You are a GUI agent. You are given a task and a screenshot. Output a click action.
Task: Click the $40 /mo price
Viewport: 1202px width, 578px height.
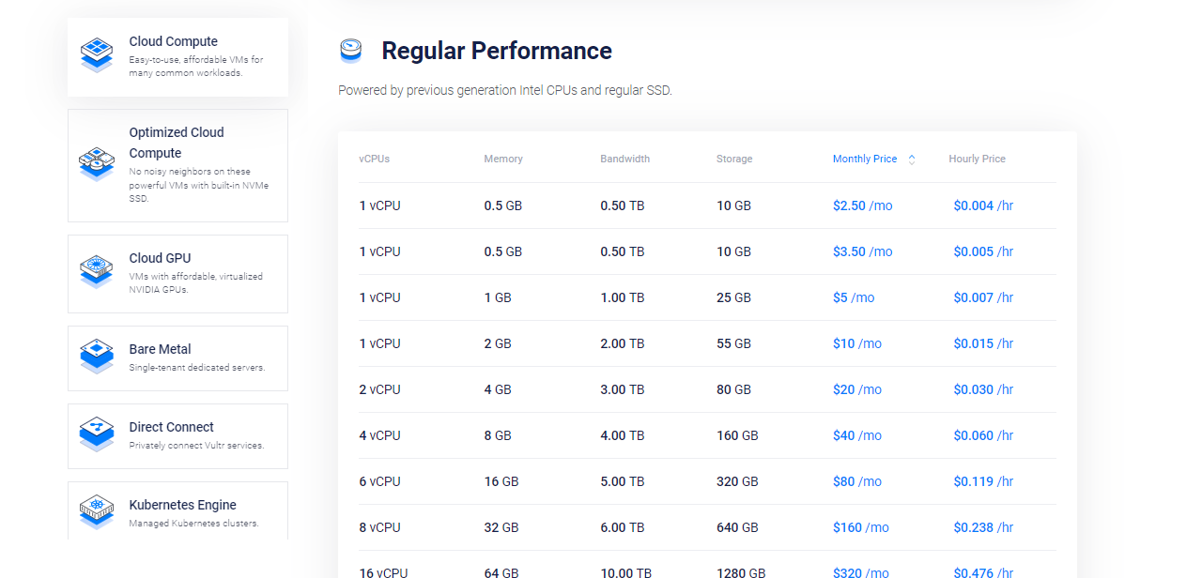coord(856,435)
